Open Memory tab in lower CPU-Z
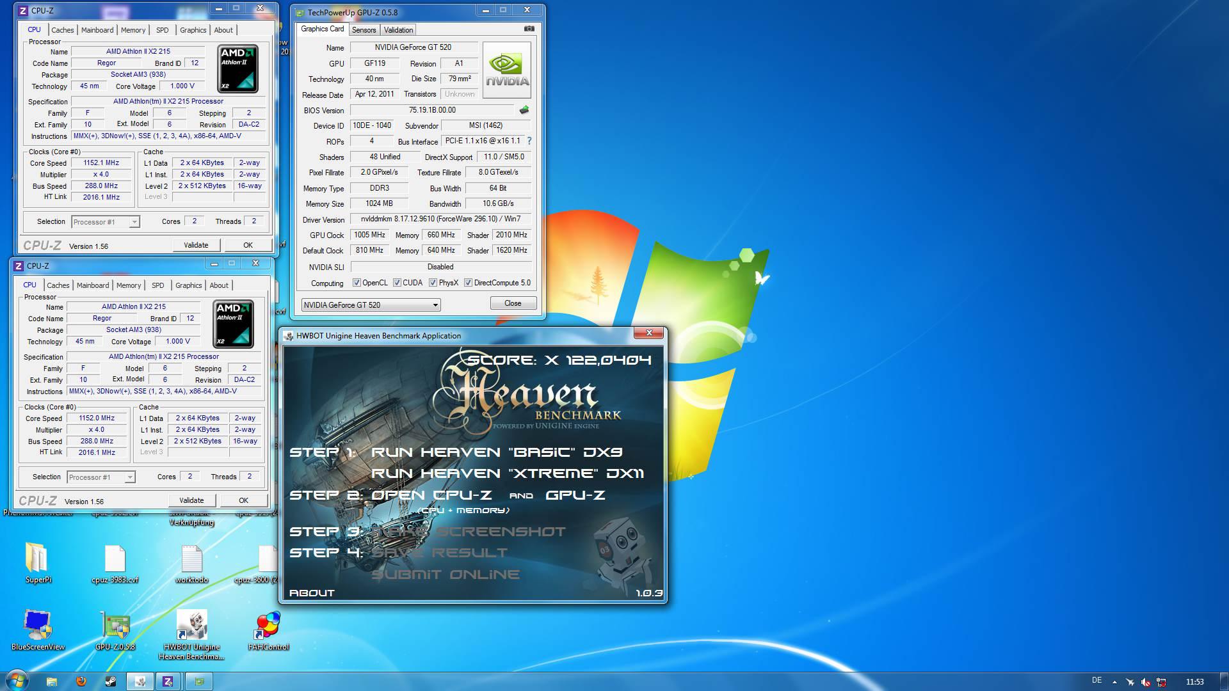The width and height of the screenshot is (1229, 691). (129, 285)
